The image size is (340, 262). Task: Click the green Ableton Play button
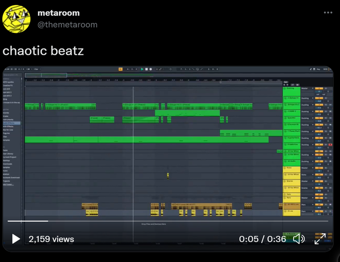(142, 69)
